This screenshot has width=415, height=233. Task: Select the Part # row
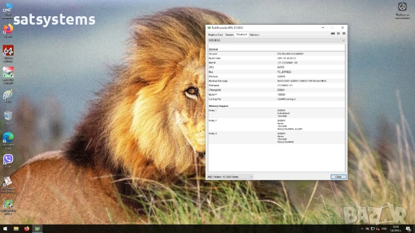[276, 63]
